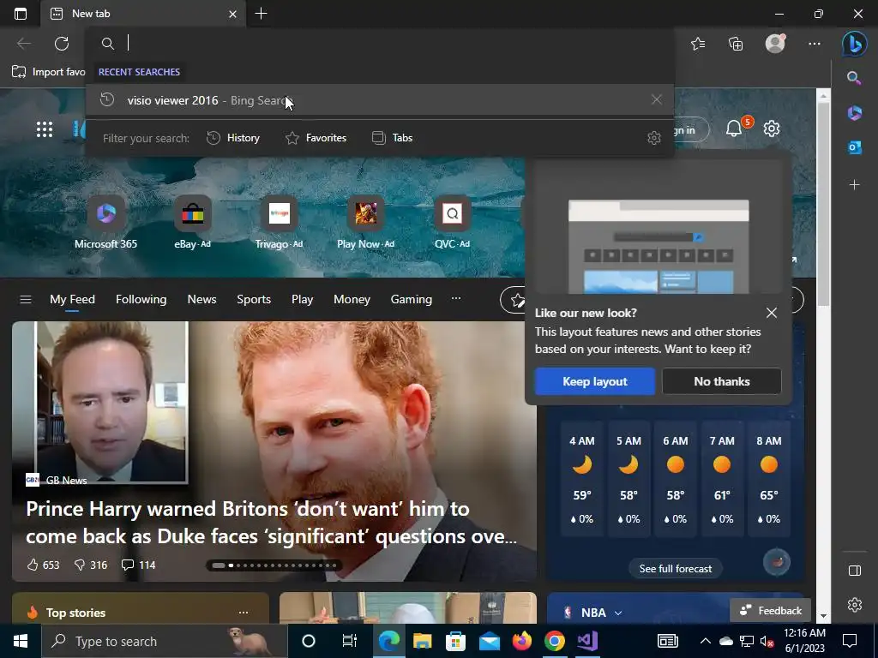Open Outlook in the sidebar
Image resolution: width=878 pixels, height=658 pixels.
[855, 147]
